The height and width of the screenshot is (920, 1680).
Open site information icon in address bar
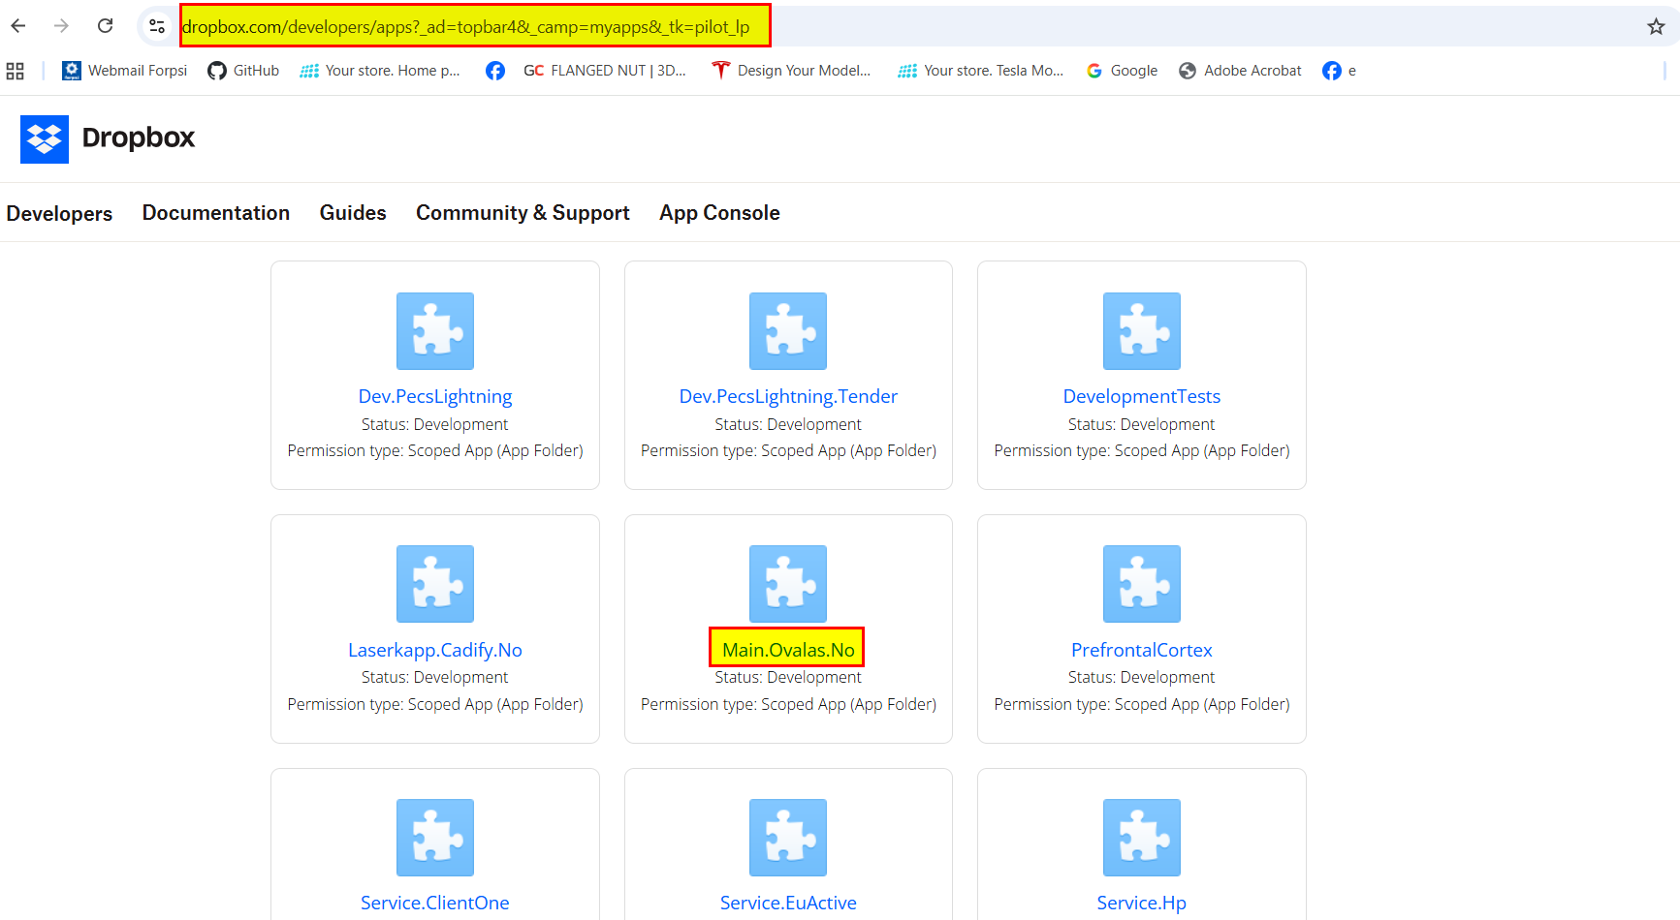coord(157,26)
